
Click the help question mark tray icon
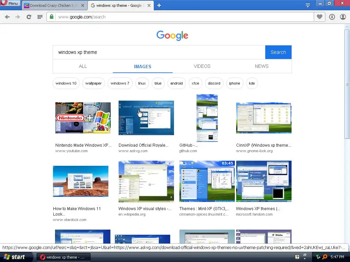click(x=297, y=257)
